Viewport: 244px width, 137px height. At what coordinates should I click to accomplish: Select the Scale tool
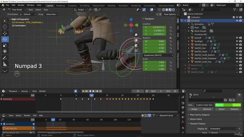pyautogui.click(x=5, y=45)
